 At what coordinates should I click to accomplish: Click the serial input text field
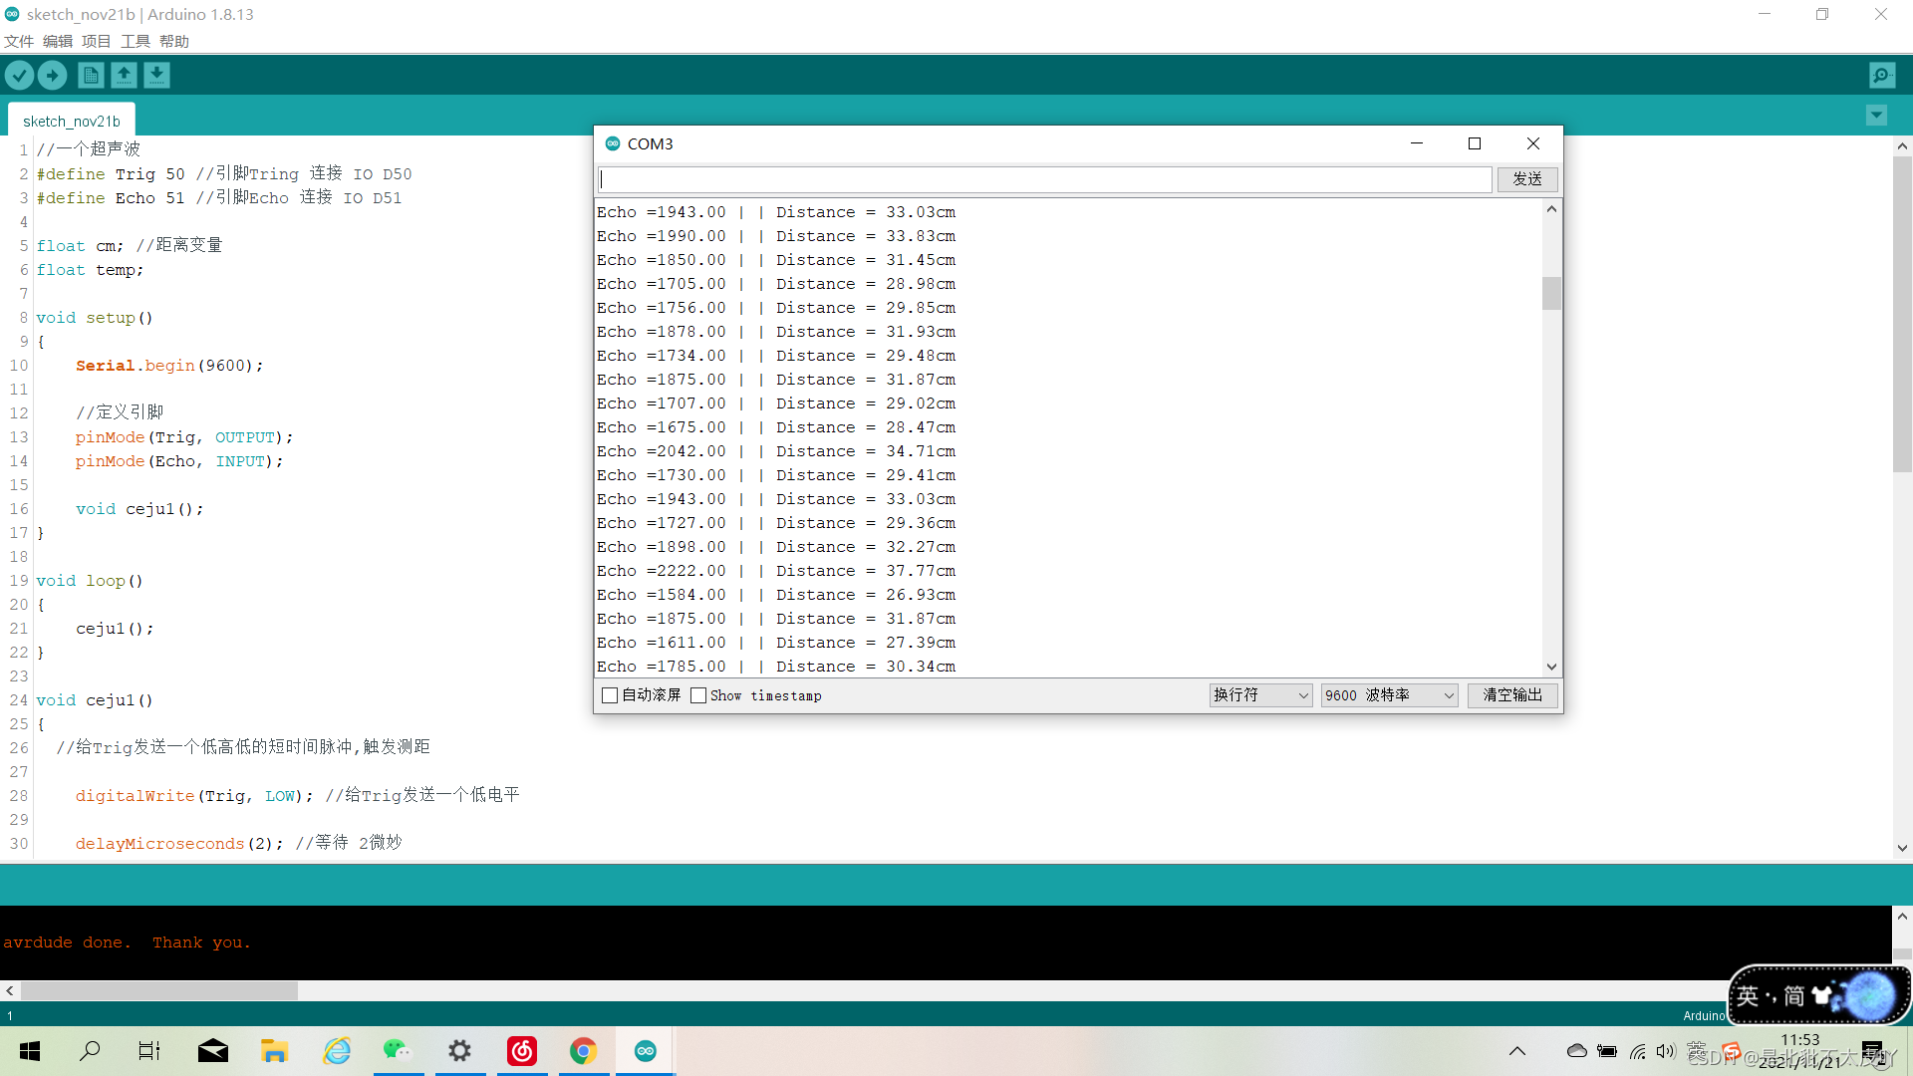pos(1044,179)
